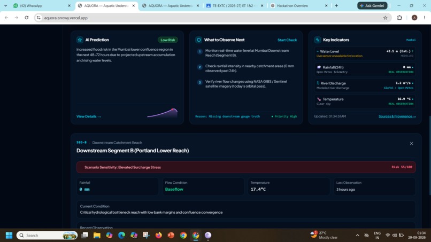
Task: Click the 'Baseflow' flow condition value
Action: (174, 189)
